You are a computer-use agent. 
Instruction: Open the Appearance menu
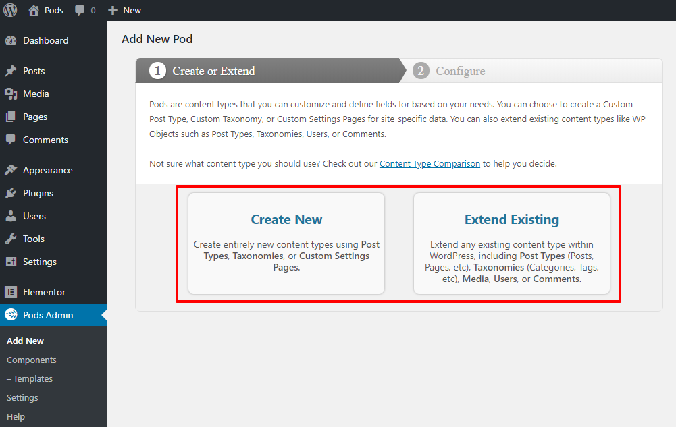[x=47, y=170]
